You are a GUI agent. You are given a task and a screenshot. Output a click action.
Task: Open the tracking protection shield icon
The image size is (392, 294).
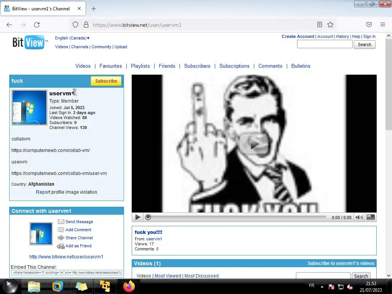(x=75, y=25)
